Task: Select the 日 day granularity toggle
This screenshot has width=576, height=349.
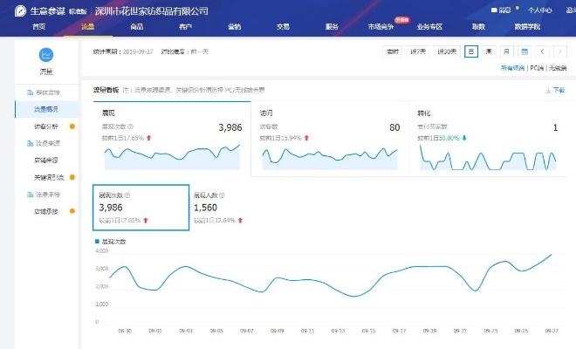Action: click(x=471, y=51)
